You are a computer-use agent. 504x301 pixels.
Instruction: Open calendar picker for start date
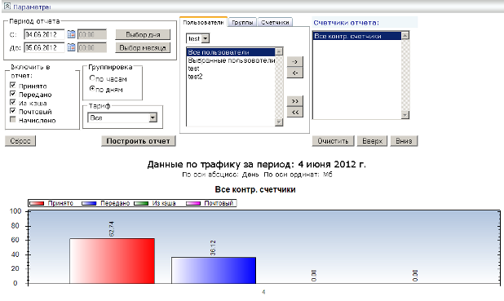tap(71, 34)
